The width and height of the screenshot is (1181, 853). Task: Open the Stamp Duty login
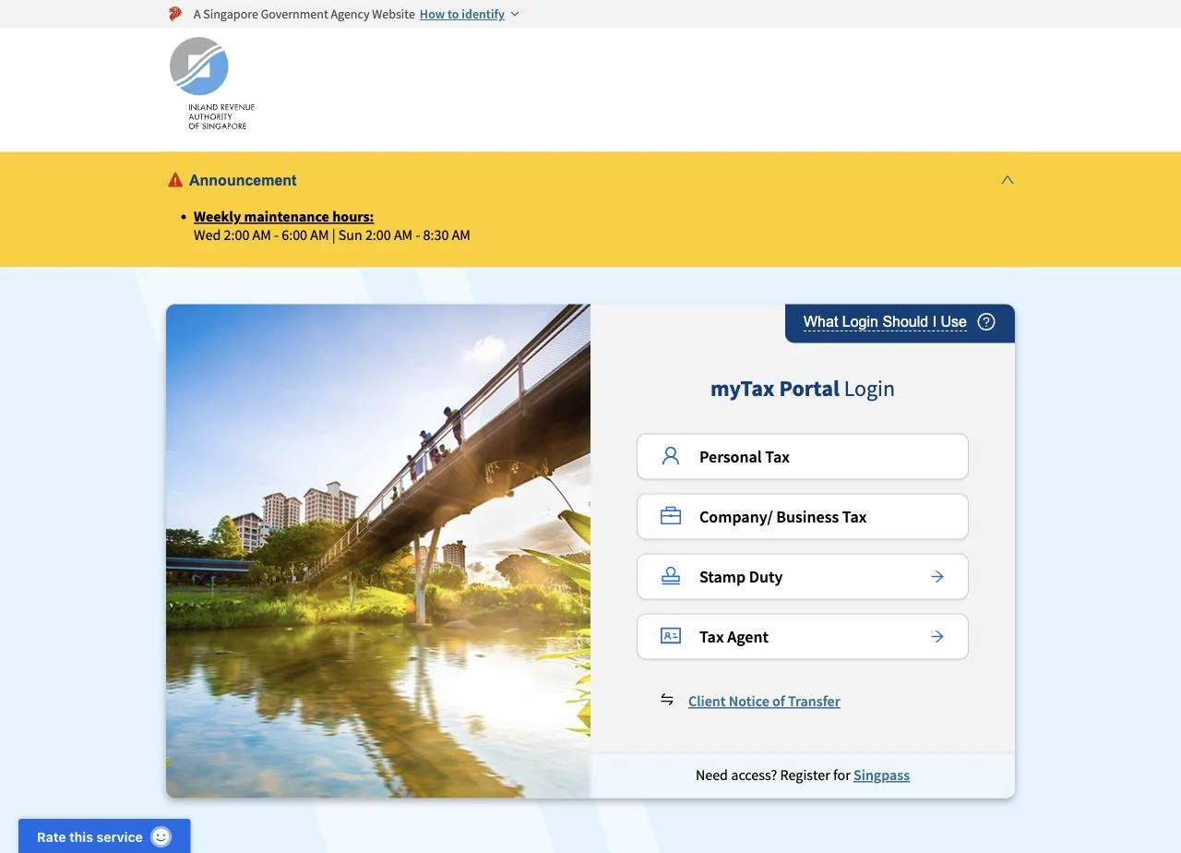[803, 577]
